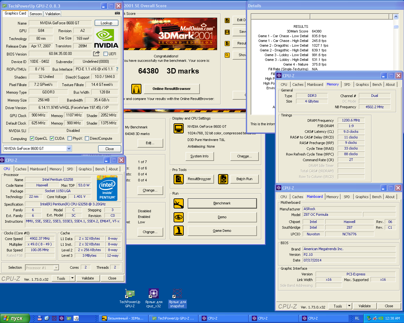Screen dimensions: 404x323
Task: Click the taskbar clock showing 12:38 AM
Action: (x=393, y=318)
